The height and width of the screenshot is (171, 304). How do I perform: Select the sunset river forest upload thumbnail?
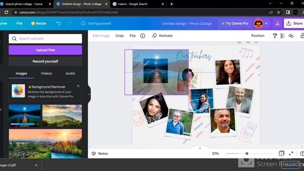coord(46,143)
